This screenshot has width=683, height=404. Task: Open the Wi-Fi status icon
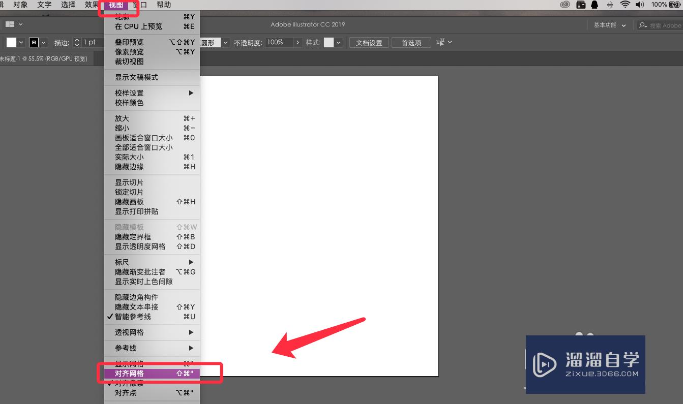625,5
